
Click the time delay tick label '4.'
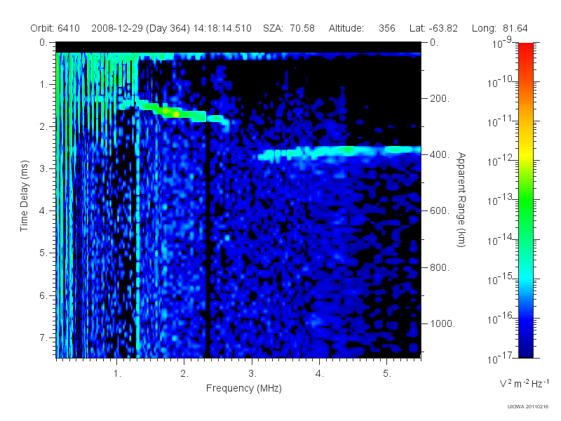pos(43,211)
